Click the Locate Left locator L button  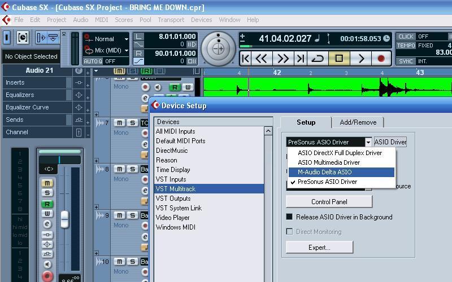[138, 37]
